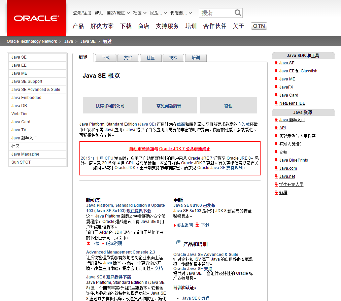Open Advanced Management Console 2.3 link

pos(121,252)
